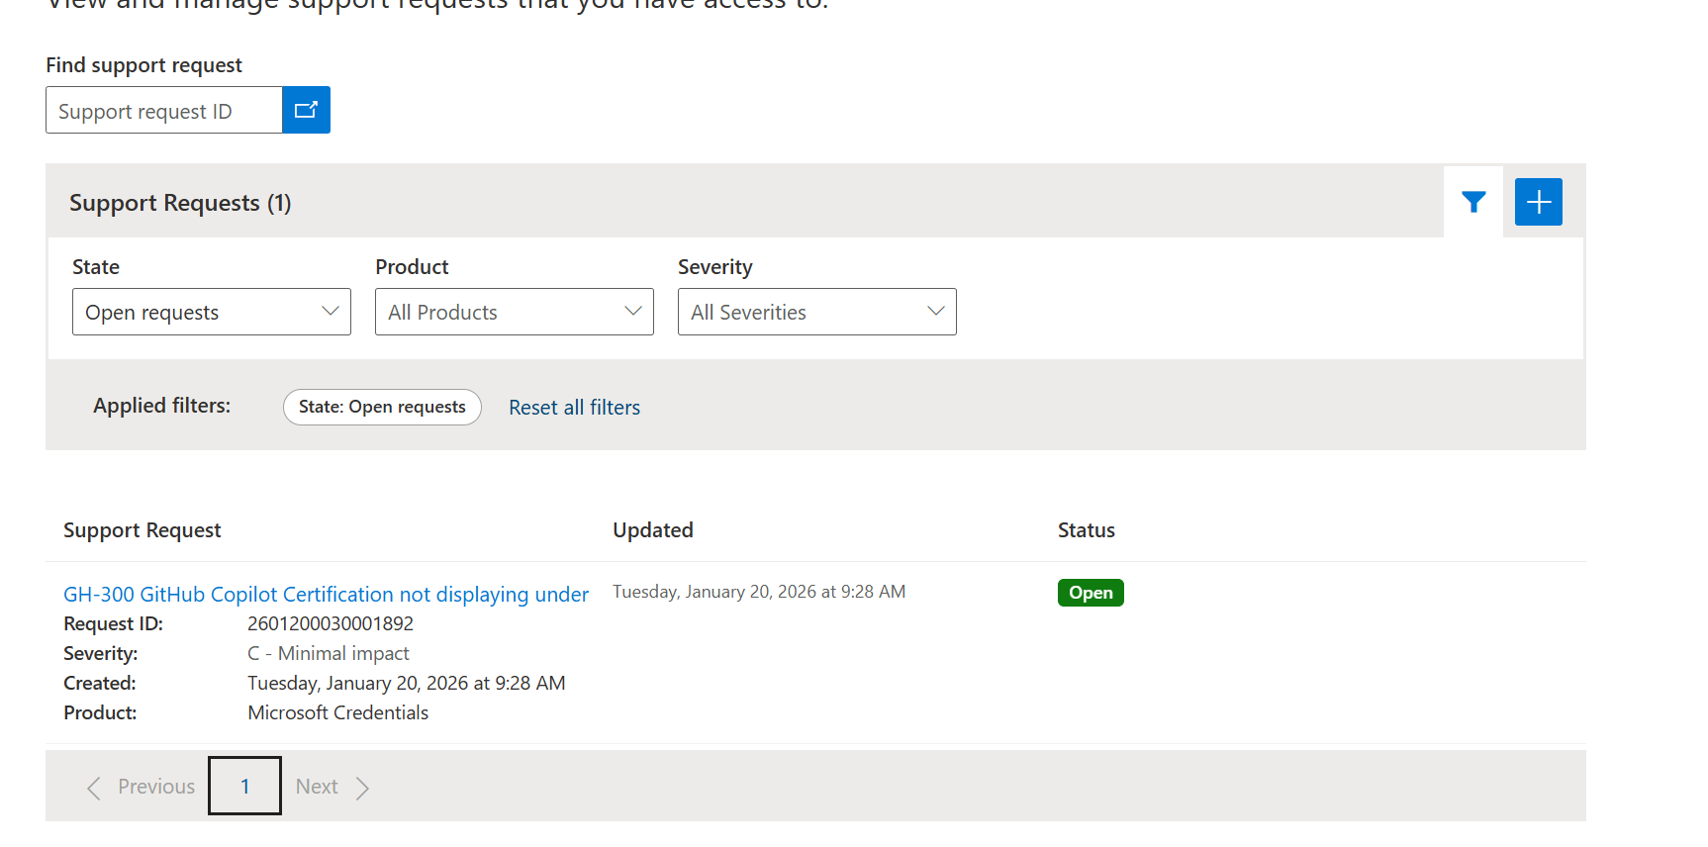Screen dimensions: 1708x847
Task: Click the C - Minimal impact severity value
Action: click(x=328, y=653)
